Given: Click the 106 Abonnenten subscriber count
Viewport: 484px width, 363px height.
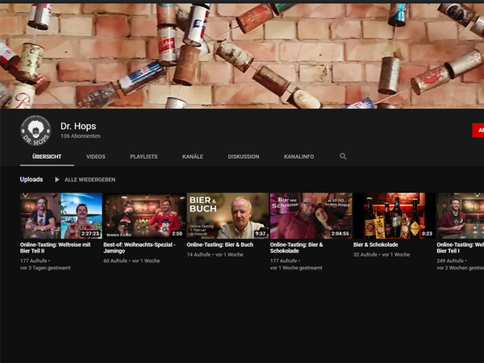Looking at the screenshot, I should [x=80, y=136].
